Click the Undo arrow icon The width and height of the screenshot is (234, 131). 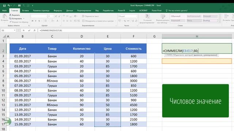[9, 5]
